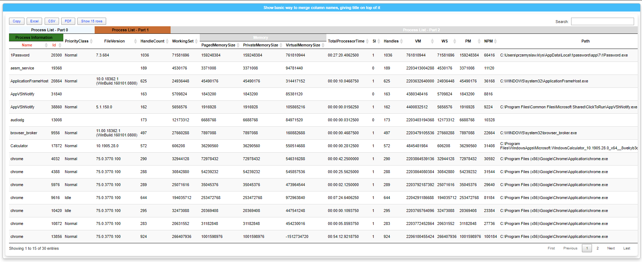Jump to the Last page
This screenshot has height=262, width=642.
tap(627, 248)
